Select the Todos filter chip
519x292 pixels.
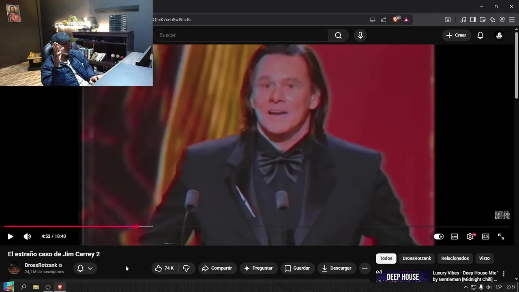click(x=386, y=258)
